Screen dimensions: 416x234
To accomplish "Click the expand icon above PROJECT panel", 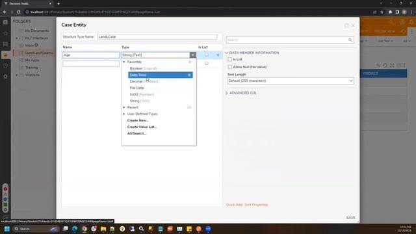I will (392, 65).
